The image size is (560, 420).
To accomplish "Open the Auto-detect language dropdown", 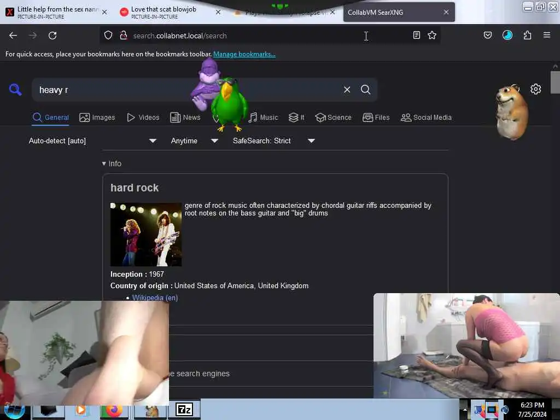I will point(93,141).
